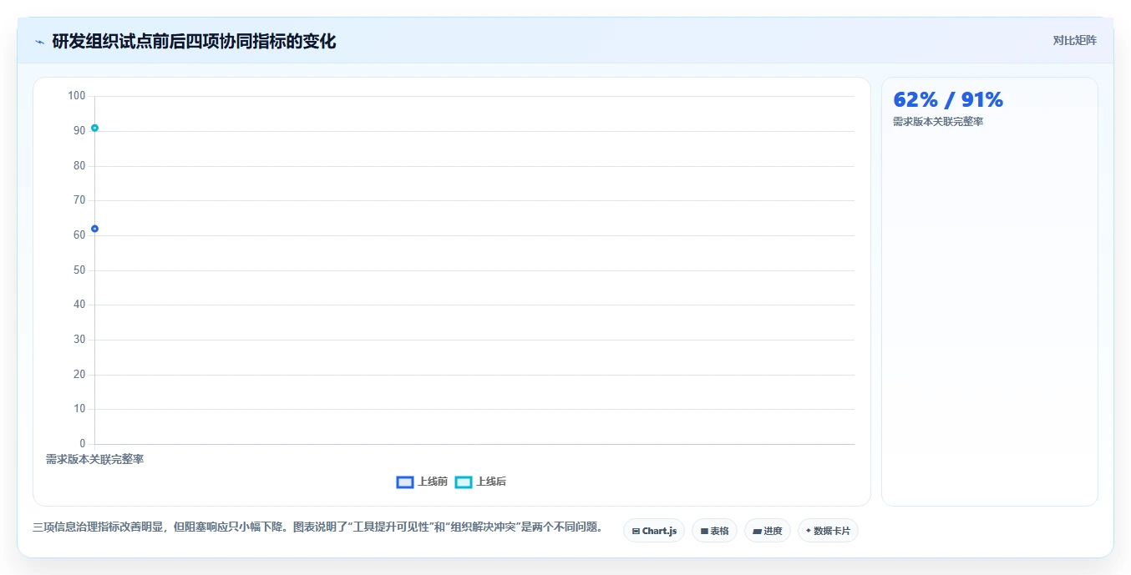
Task: Click the y-axis value 50
Action: [x=79, y=270]
